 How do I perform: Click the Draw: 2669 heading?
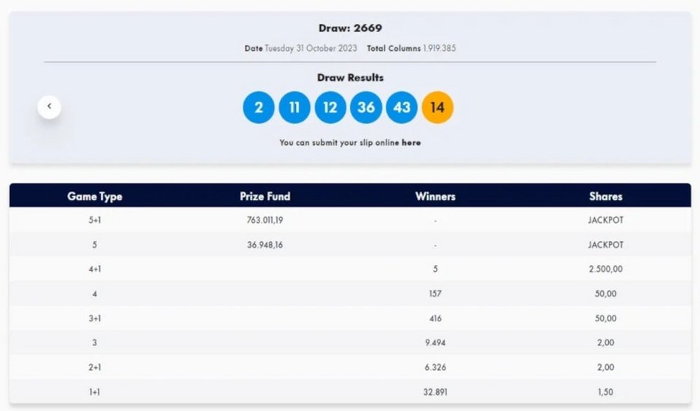point(350,28)
